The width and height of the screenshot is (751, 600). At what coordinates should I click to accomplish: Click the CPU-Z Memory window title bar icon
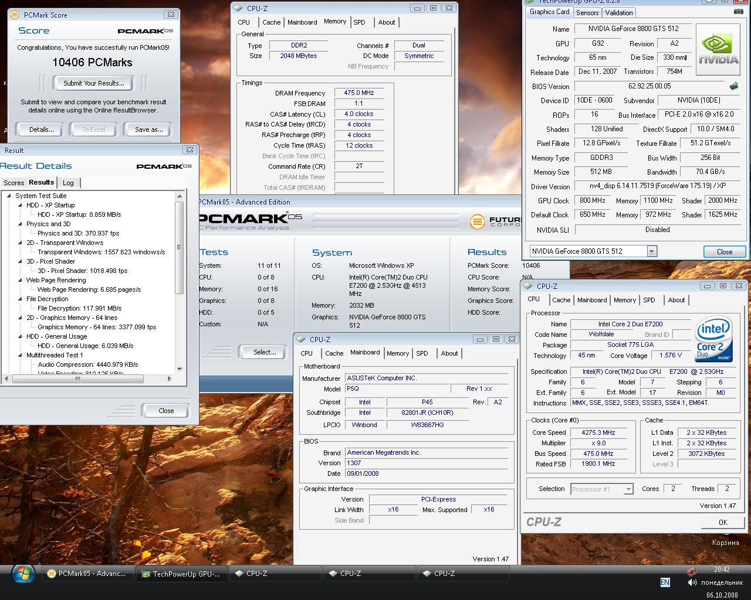(x=239, y=8)
